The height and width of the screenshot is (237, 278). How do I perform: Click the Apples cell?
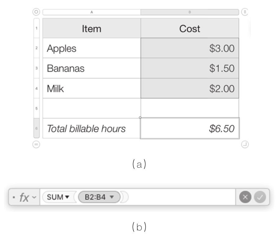point(92,48)
